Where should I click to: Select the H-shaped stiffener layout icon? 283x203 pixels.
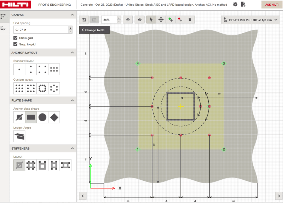pyautogui.click(x=54, y=165)
